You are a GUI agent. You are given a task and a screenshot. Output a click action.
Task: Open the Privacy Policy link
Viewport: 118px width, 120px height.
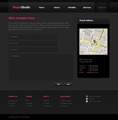26,117
